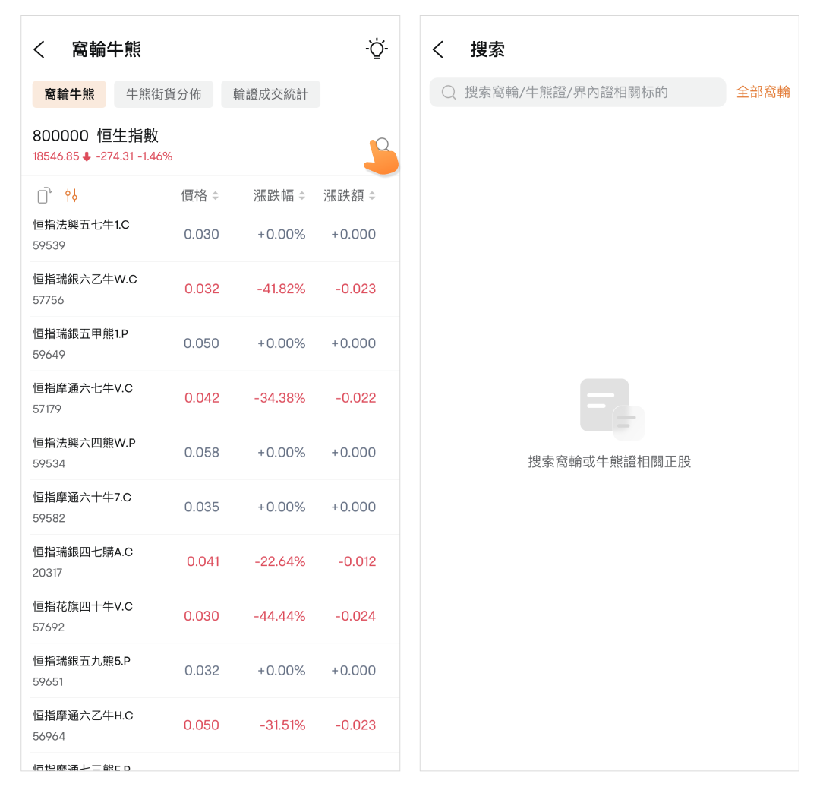Sort list by 價格 column
820x787 pixels.
tap(200, 196)
